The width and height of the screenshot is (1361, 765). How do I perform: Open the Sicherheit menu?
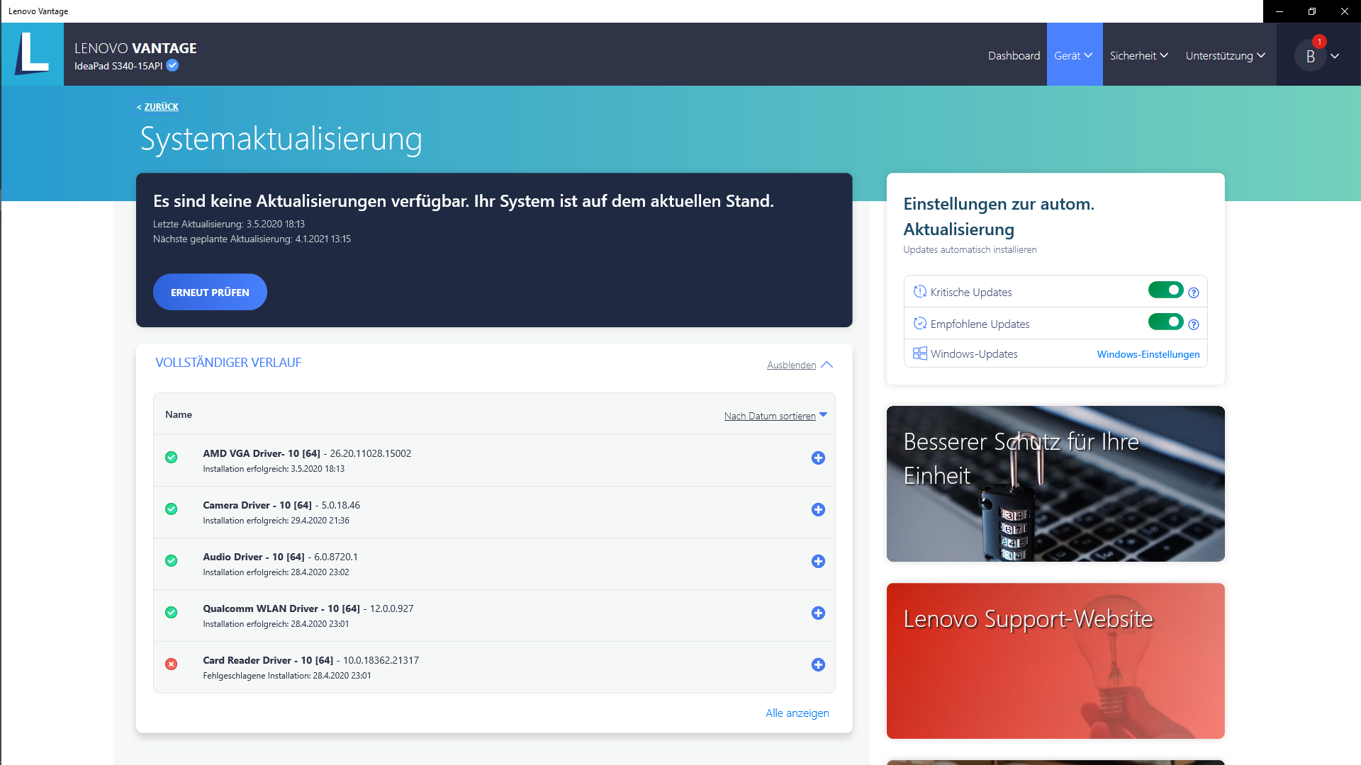[x=1138, y=55]
